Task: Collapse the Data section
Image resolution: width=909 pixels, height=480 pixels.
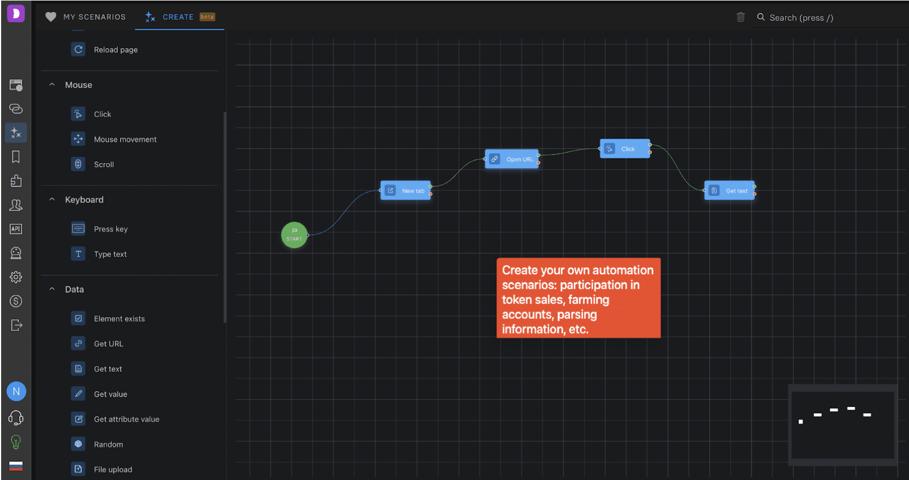Action: coord(52,289)
